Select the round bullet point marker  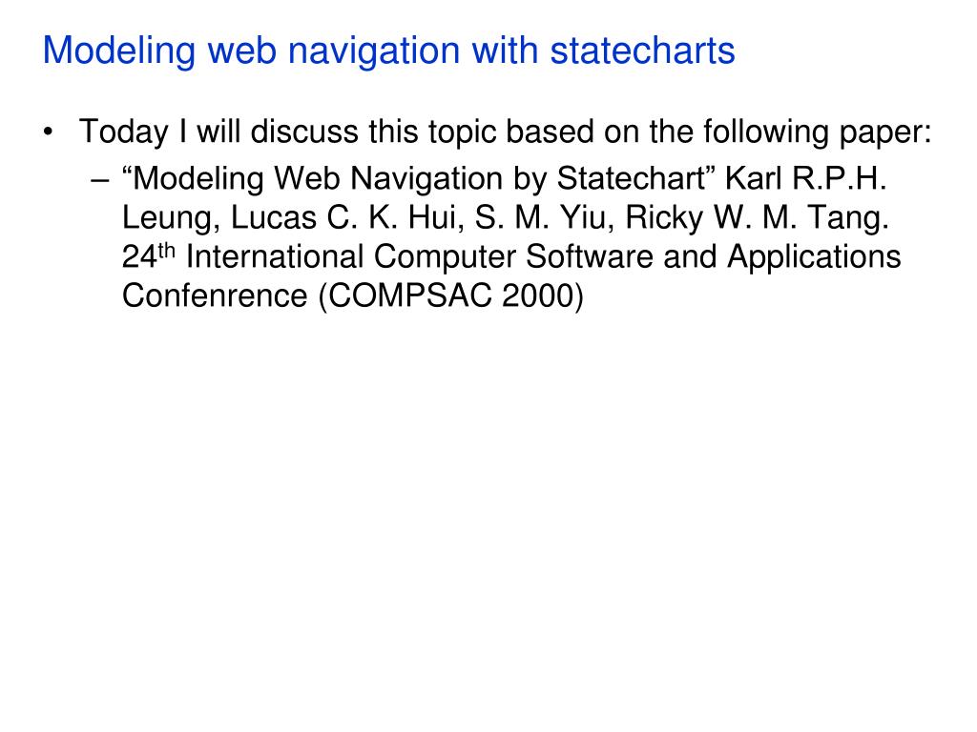point(48,132)
